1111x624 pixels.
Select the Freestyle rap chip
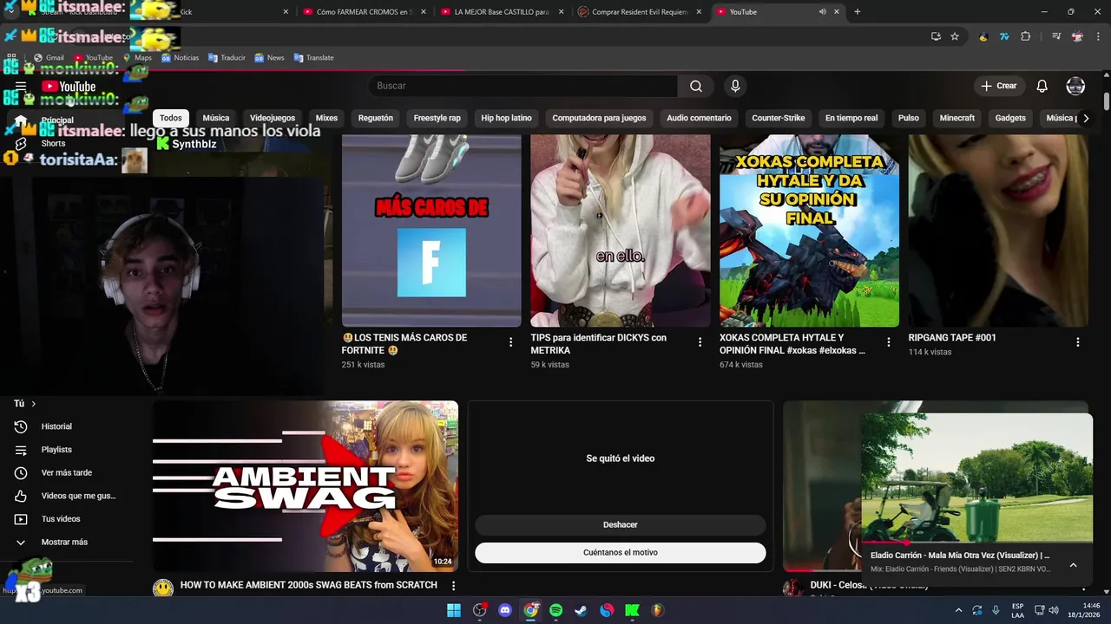tap(437, 118)
